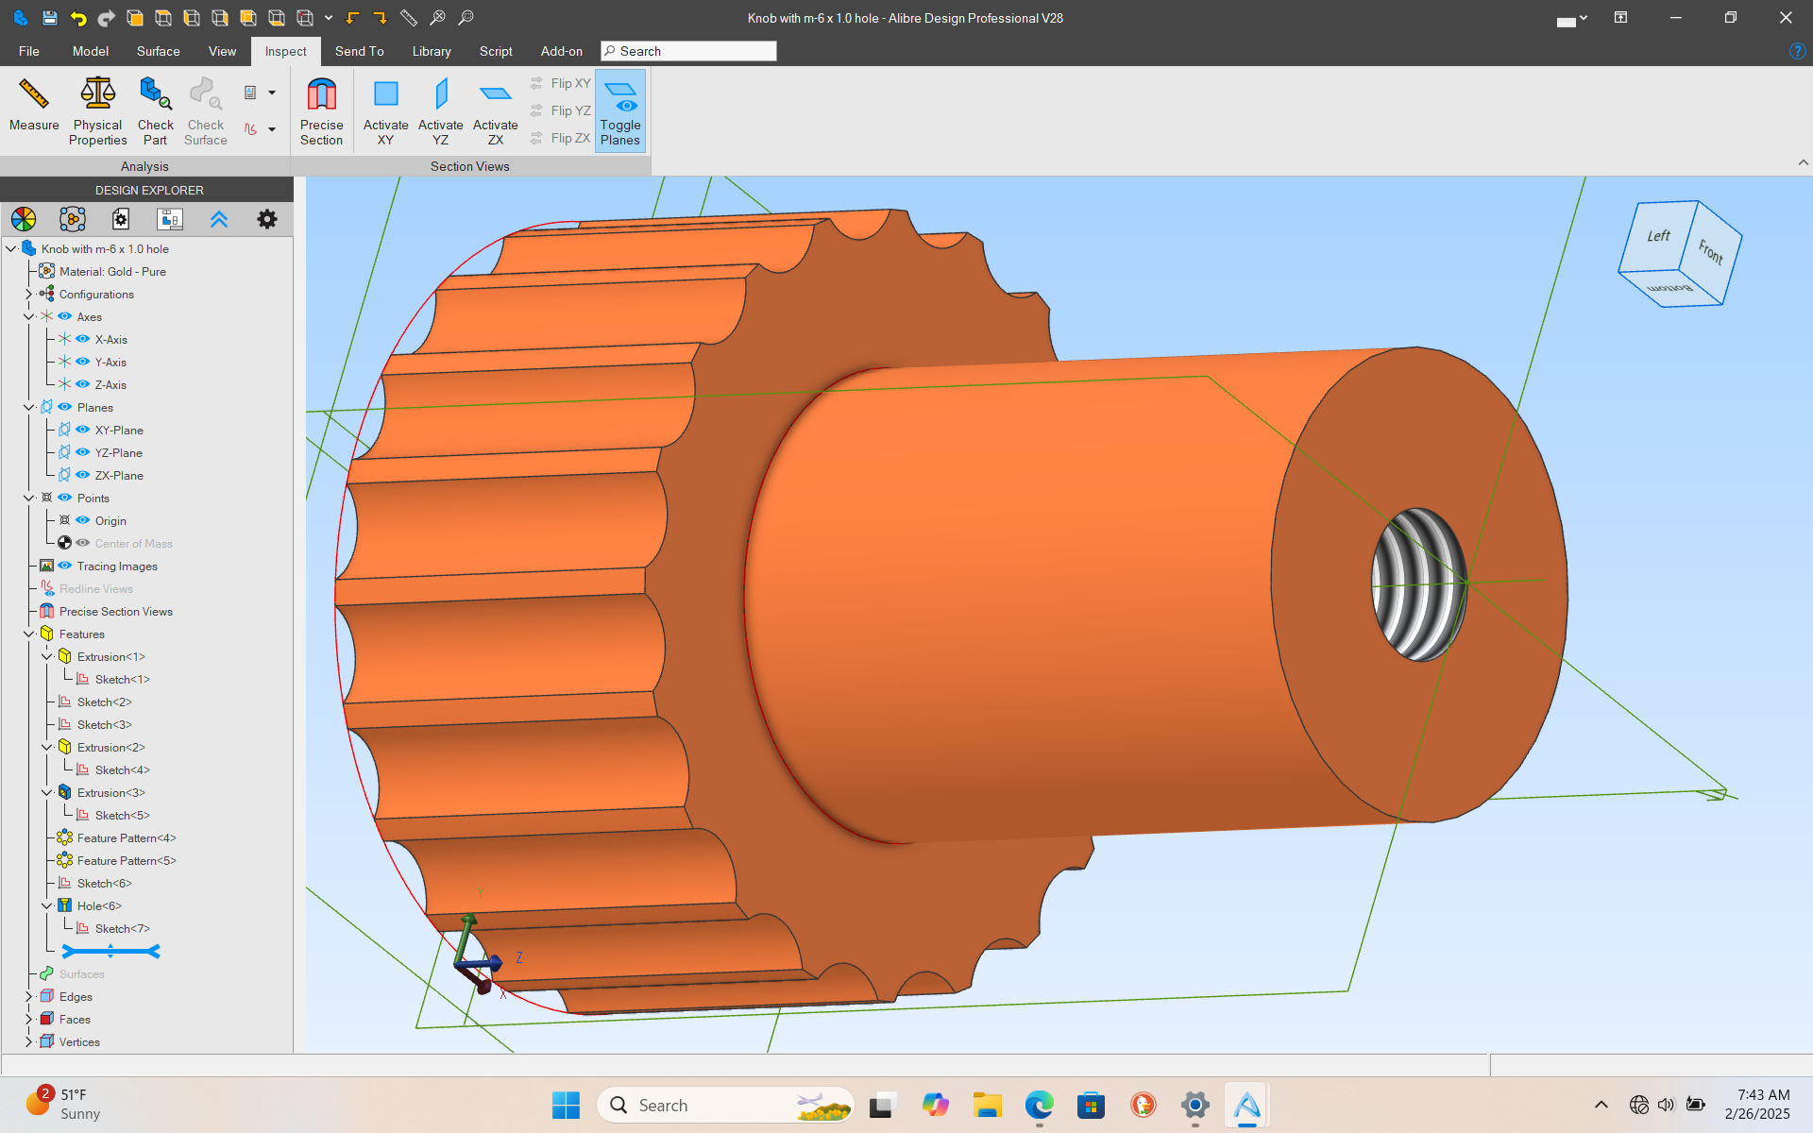Open the Script tab

496,51
